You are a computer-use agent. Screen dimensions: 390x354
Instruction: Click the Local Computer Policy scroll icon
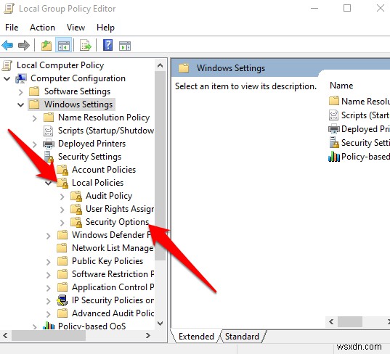pos(7,65)
